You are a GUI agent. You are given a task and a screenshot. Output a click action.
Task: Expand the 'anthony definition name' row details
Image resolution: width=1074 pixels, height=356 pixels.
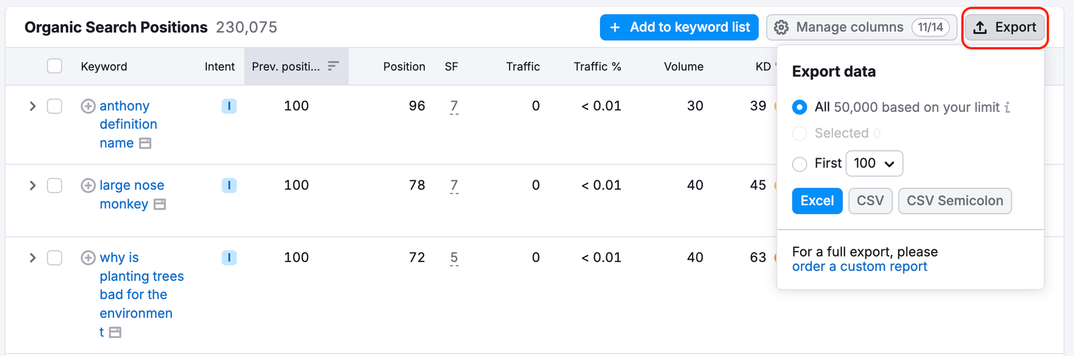click(x=32, y=107)
